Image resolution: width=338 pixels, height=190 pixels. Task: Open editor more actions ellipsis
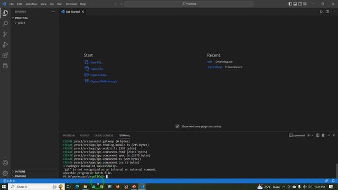pos(333,12)
